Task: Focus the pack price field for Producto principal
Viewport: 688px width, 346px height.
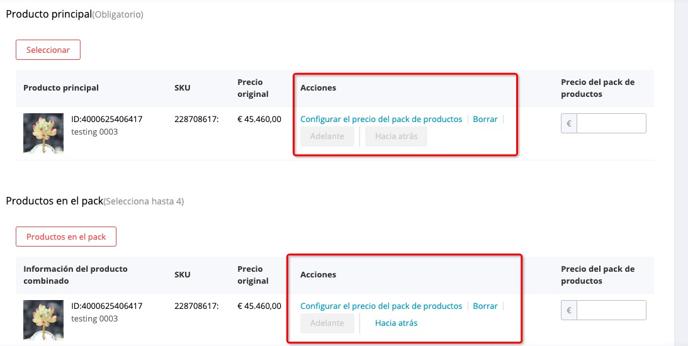Action: click(x=611, y=123)
